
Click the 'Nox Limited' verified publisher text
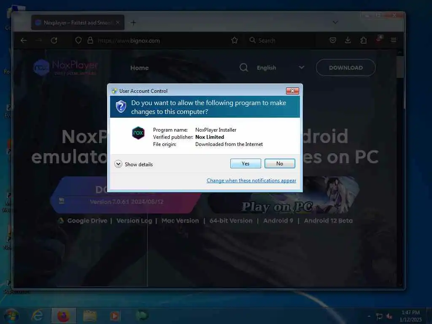(x=209, y=137)
